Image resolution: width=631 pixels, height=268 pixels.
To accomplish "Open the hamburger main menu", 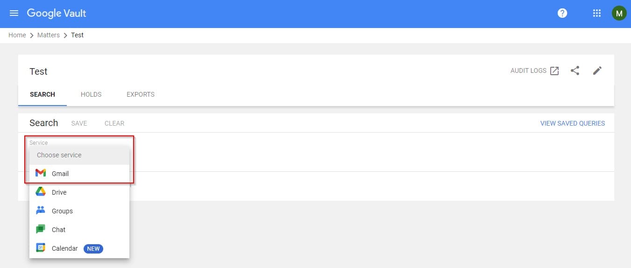I will point(14,13).
